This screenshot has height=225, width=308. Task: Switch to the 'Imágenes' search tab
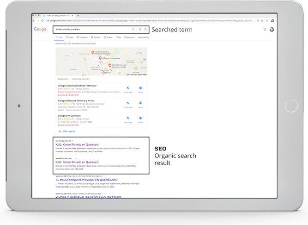click(82, 37)
